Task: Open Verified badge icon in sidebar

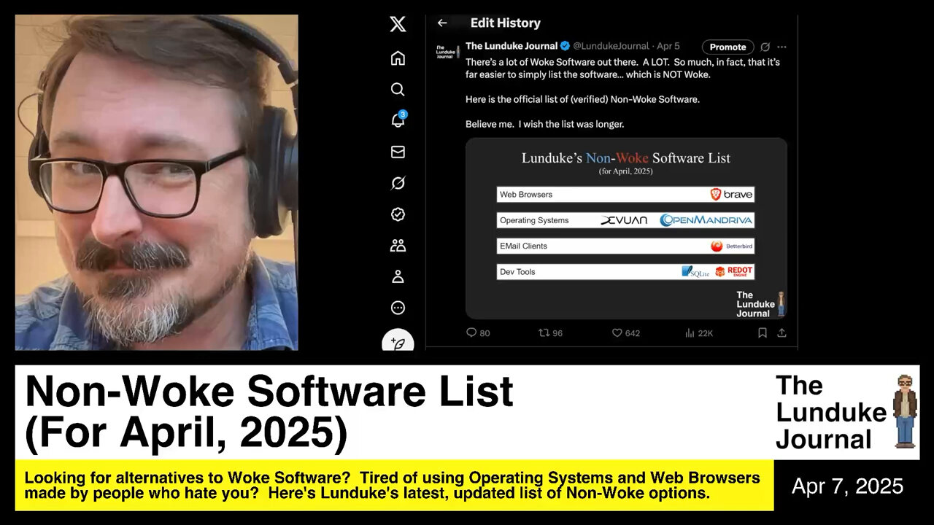Action: pyautogui.click(x=398, y=214)
